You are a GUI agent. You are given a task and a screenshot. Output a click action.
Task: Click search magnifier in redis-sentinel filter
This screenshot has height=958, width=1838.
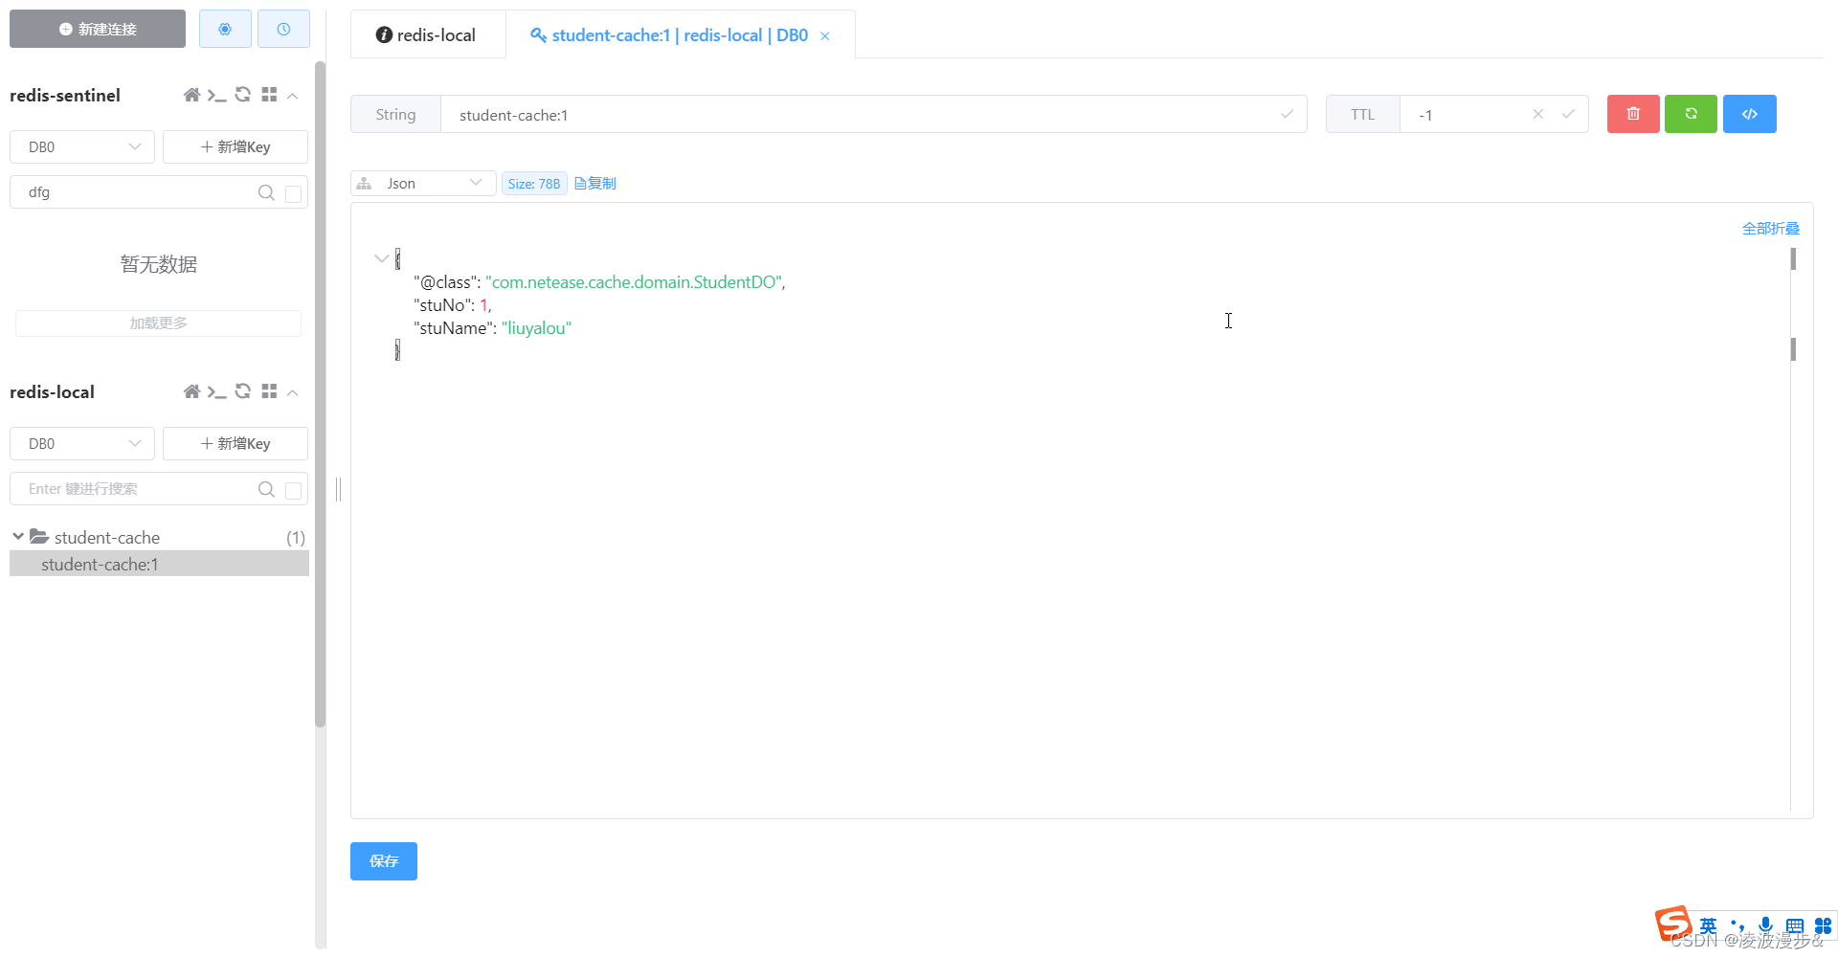pos(266,192)
